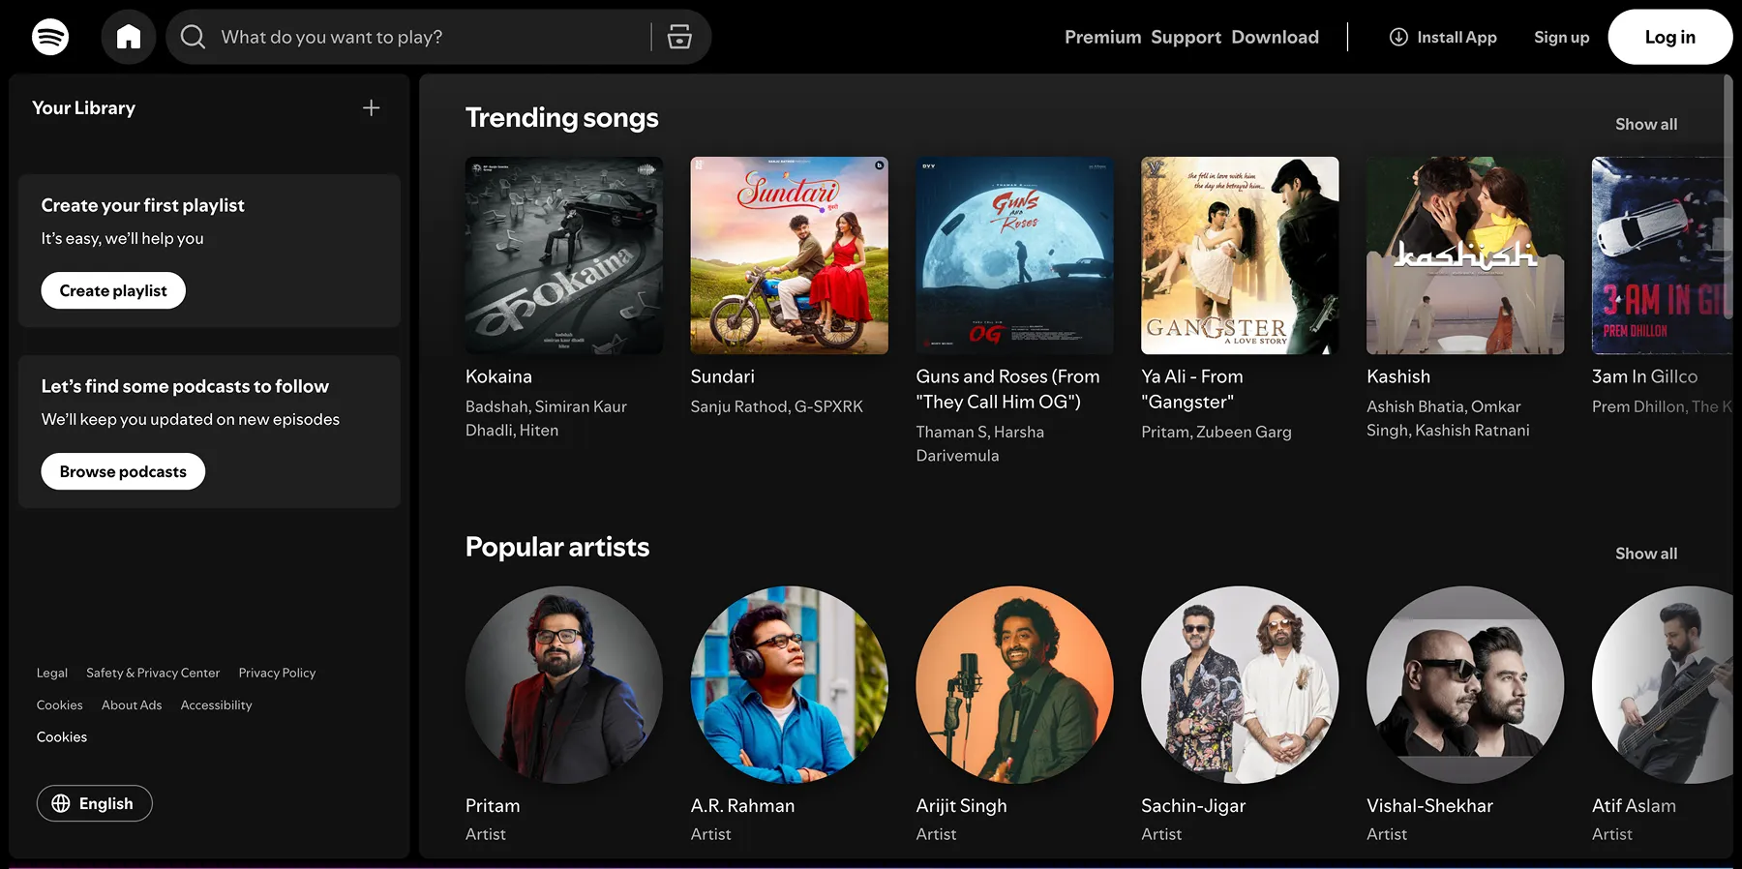Open the Legal footer link
Viewport: 1742px width, 869px height.
click(x=52, y=673)
